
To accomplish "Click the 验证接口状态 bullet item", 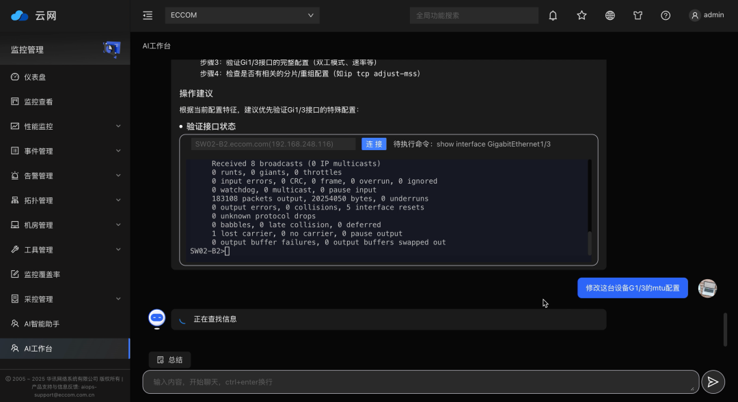I will coord(211,126).
